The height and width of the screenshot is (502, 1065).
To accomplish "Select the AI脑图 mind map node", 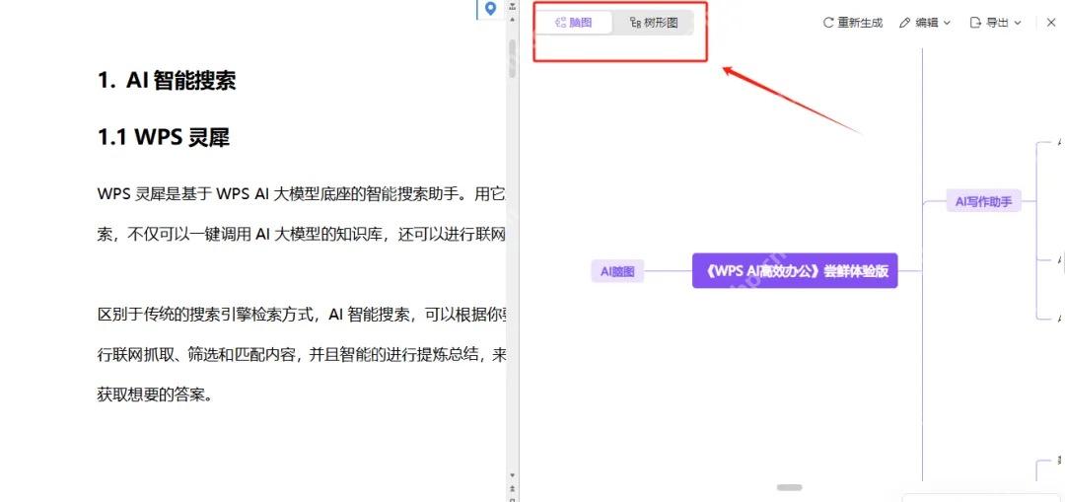I will (x=617, y=271).
